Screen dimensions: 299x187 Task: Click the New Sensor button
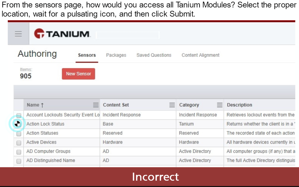point(78,74)
